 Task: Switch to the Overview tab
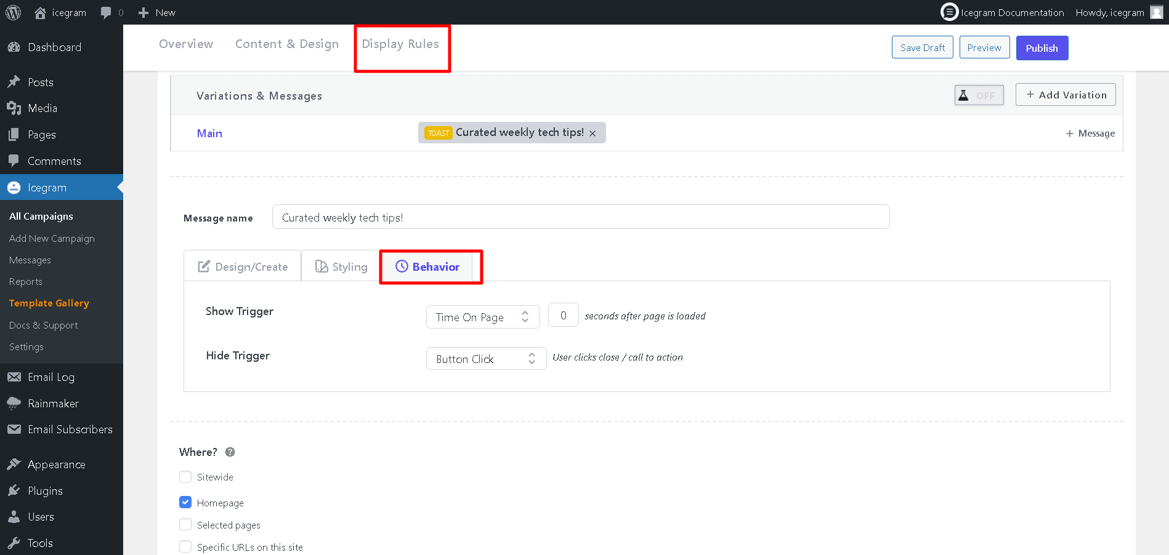click(x=186, y=44)
